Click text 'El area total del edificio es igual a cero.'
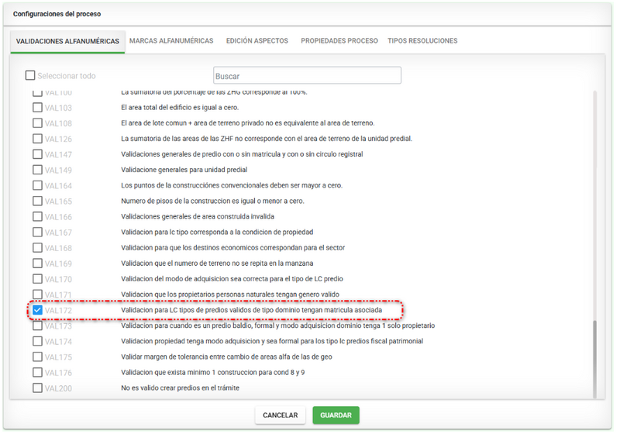The image size is (620, 434). pyautogui.click(x=180, y=107)
